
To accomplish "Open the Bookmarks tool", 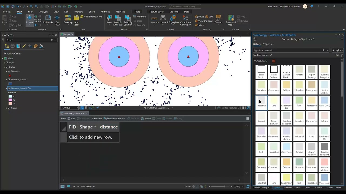I will tap(48, 20).
